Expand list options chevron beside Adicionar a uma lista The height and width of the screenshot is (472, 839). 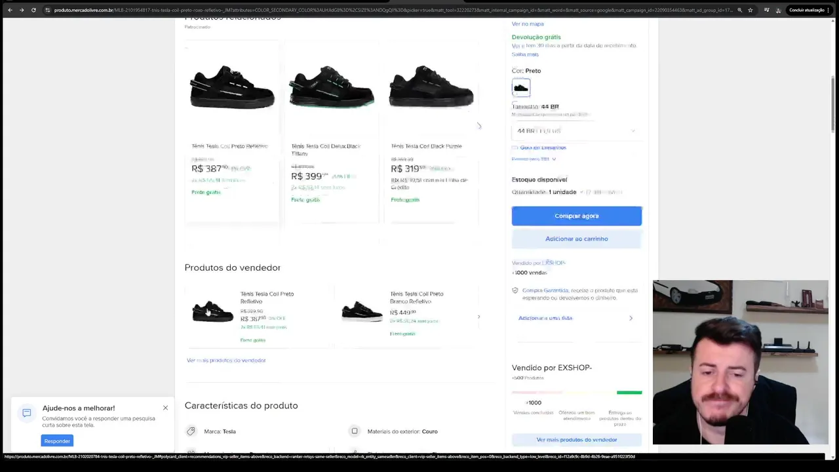tap(631, 318)
